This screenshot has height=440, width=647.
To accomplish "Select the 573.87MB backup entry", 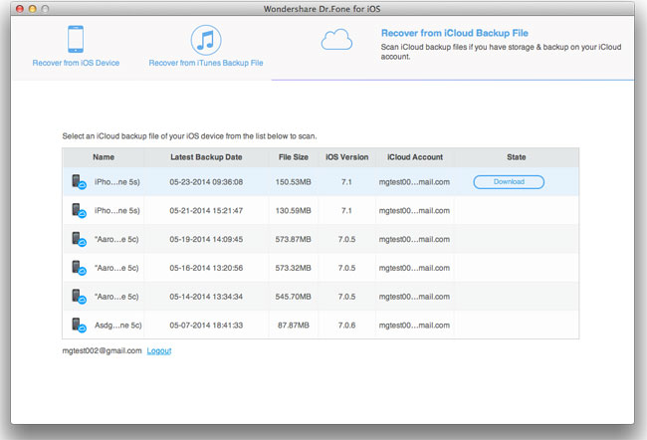I will pos(294,240).
